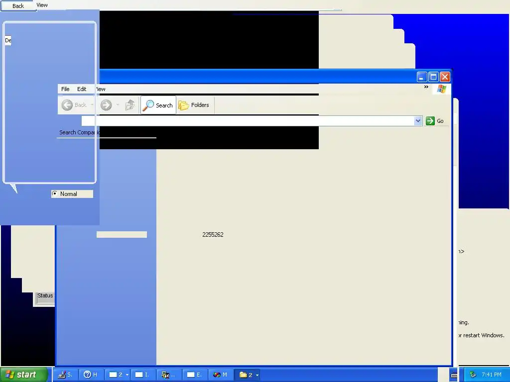510x382 pixels.
Task: Select the Normal radio button
Action: click(x=55, y=193)
